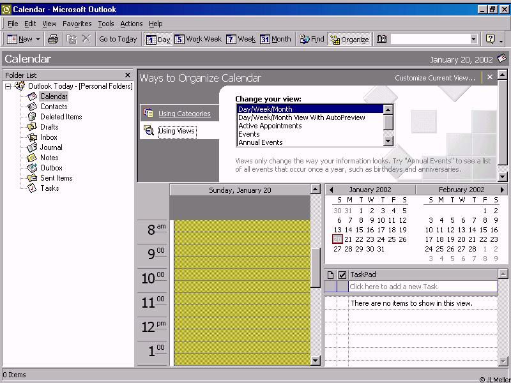511x383 pixels.
Task: Open the Contacts folder
Action: point(53,107)
